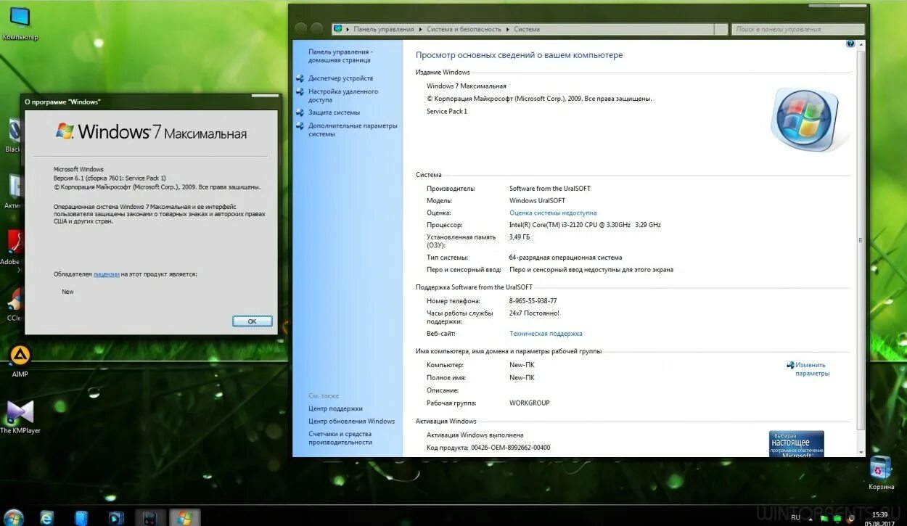907x526 pixels.
Task: Click shield icon beside Advanced system parameters
Action: (300, 126)
